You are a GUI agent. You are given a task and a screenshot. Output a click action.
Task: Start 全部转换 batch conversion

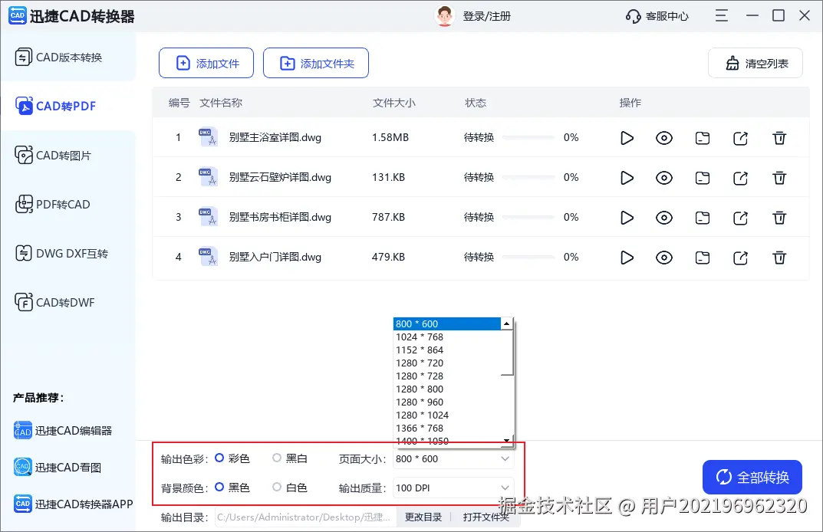(752, 477)
